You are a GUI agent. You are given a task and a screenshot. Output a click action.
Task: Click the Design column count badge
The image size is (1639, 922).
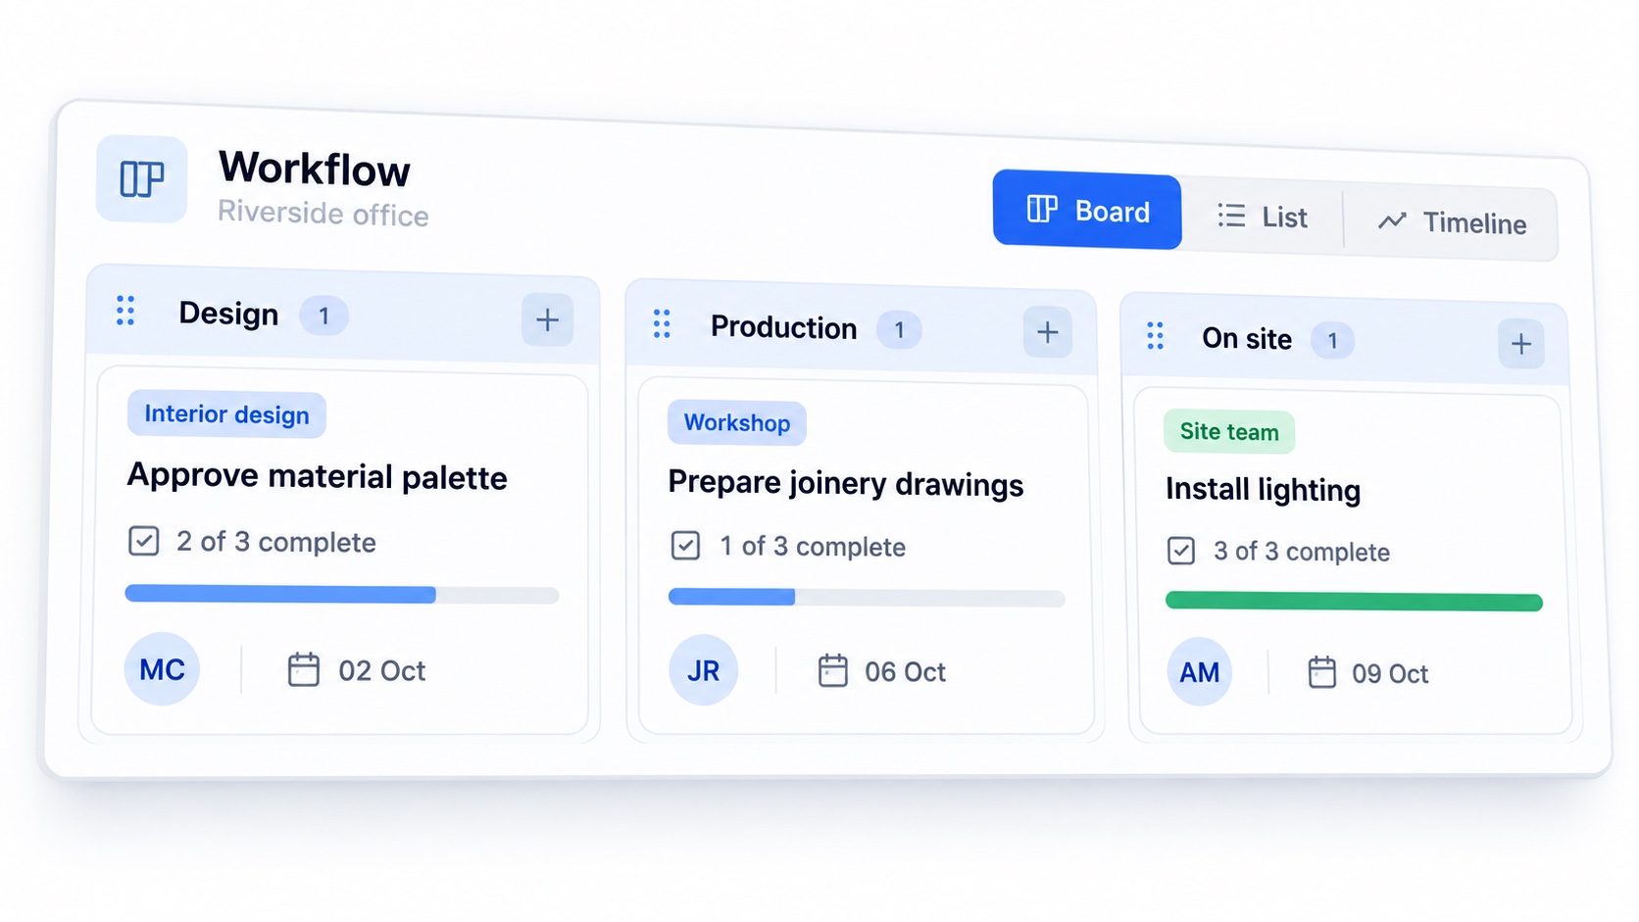(x=323, y=315)
